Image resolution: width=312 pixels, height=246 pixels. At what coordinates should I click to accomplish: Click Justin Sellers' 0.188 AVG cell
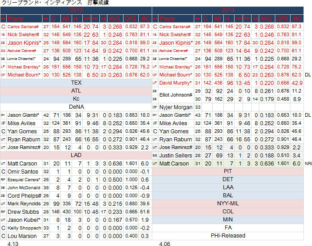coord(267,155)
